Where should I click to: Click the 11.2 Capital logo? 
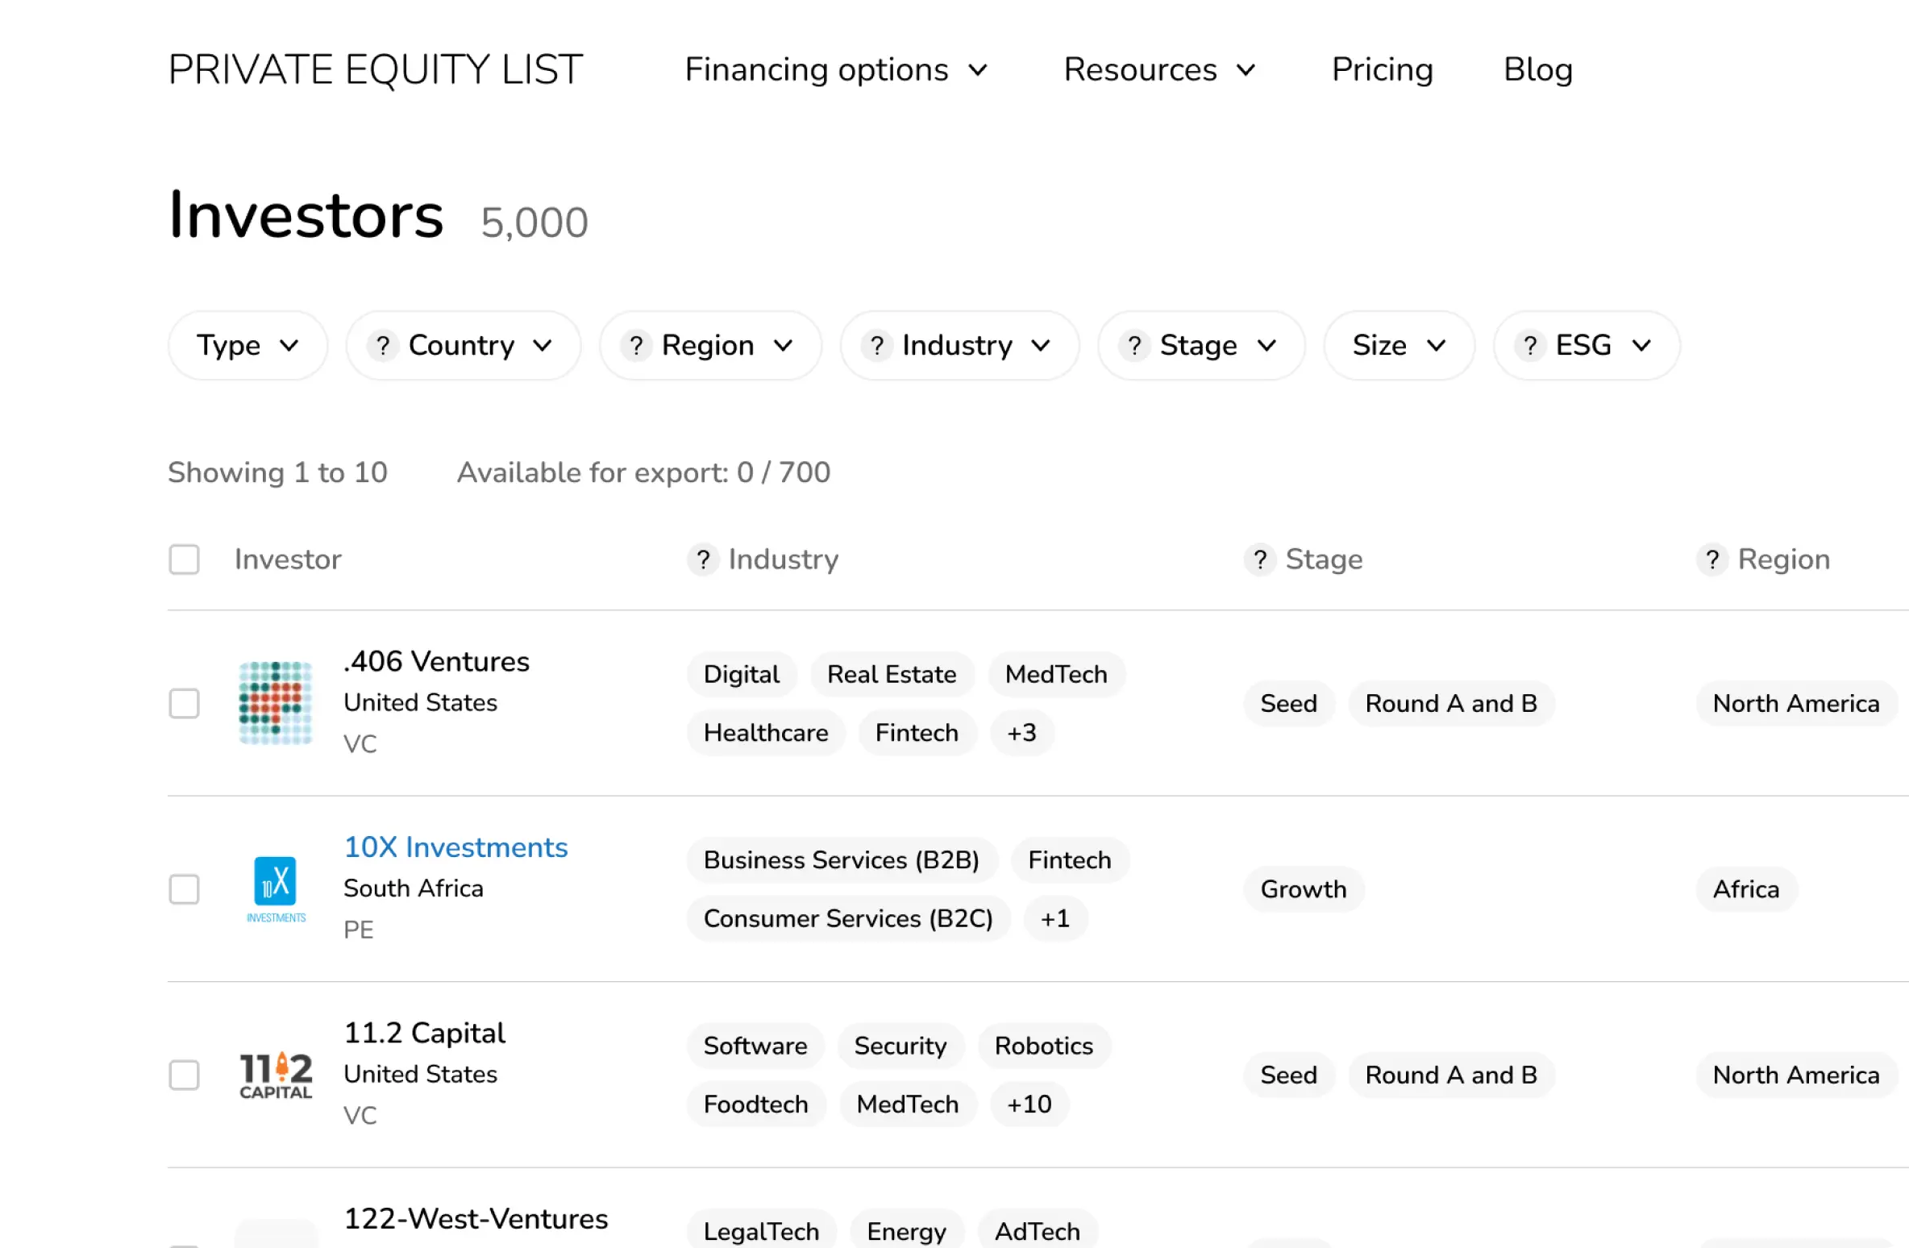pyautogui.click(x=275, y=1075)
